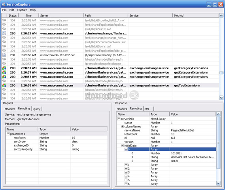This screenshot has width=225, height=190.
Task: Click the ServiceCapture app icon in title bar
Action: click(x=4, y=4)
